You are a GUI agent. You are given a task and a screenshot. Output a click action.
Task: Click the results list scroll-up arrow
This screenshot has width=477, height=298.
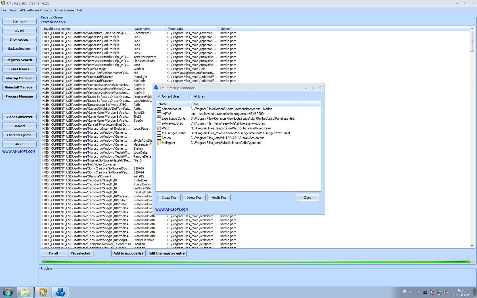pos(472,29)
